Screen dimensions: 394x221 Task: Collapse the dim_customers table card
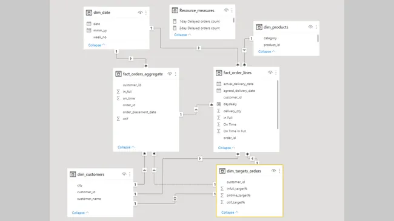tap(81, 213)
